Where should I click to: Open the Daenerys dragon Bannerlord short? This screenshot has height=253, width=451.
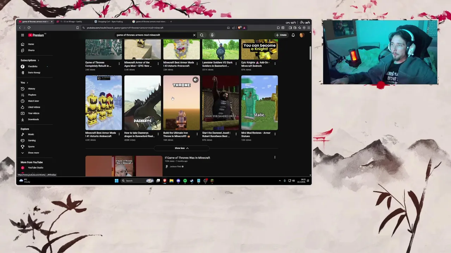pos(142,103)
